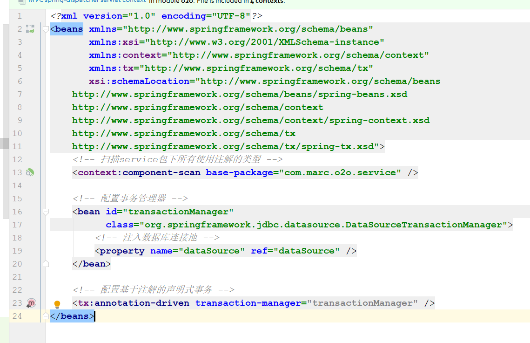Click the yellow light bulb intention icon
The width and height of the screenshot is (530, 343).
(57, 304)
